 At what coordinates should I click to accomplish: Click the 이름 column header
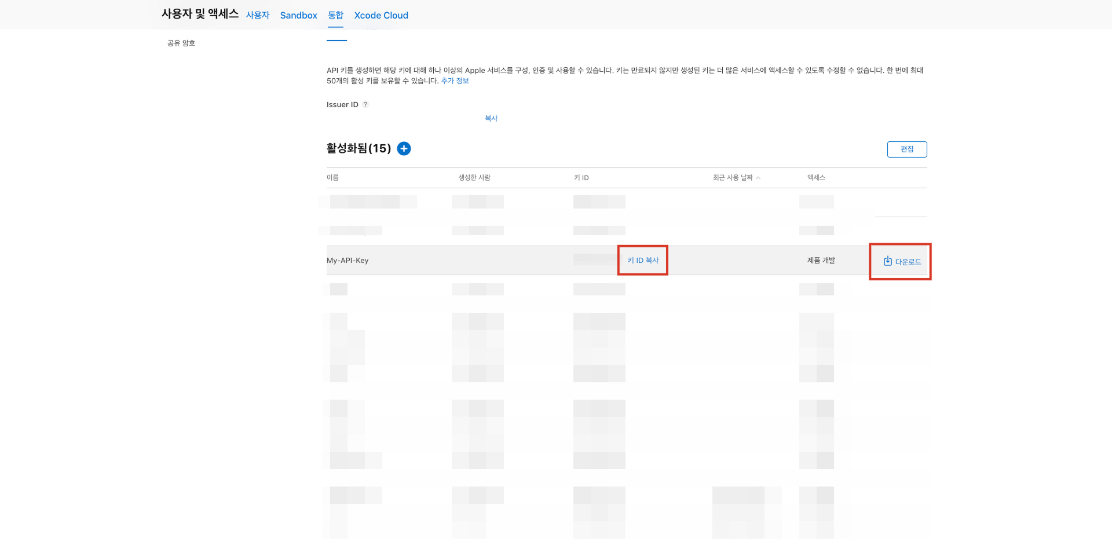pyautogui.click(x=332, y=178)
